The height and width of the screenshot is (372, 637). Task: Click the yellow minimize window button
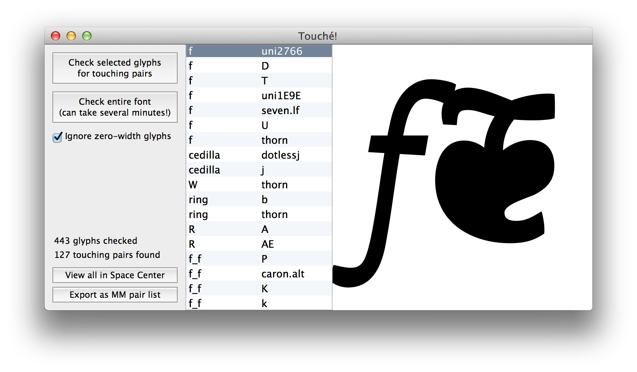(x=71, y=36)
